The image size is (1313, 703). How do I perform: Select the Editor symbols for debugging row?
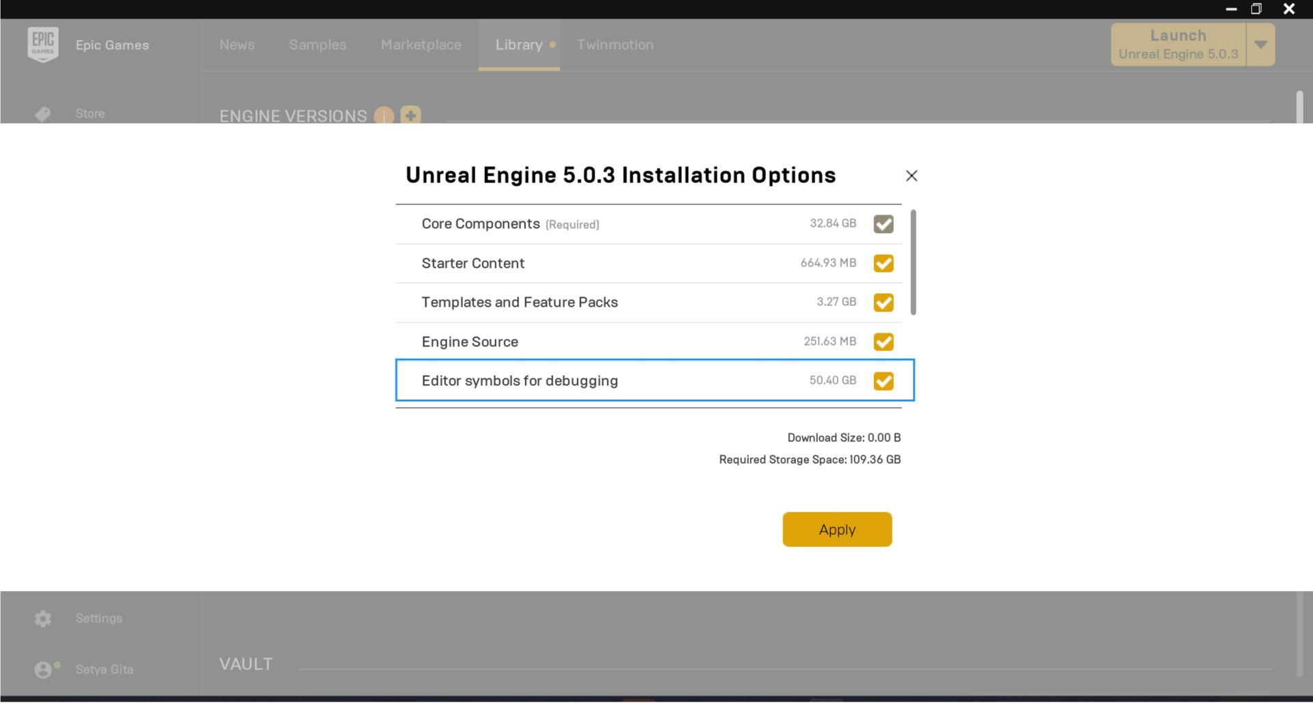(654, 380)
